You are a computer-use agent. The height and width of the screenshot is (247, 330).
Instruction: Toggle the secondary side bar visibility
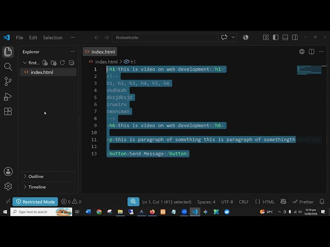[295, 38]
